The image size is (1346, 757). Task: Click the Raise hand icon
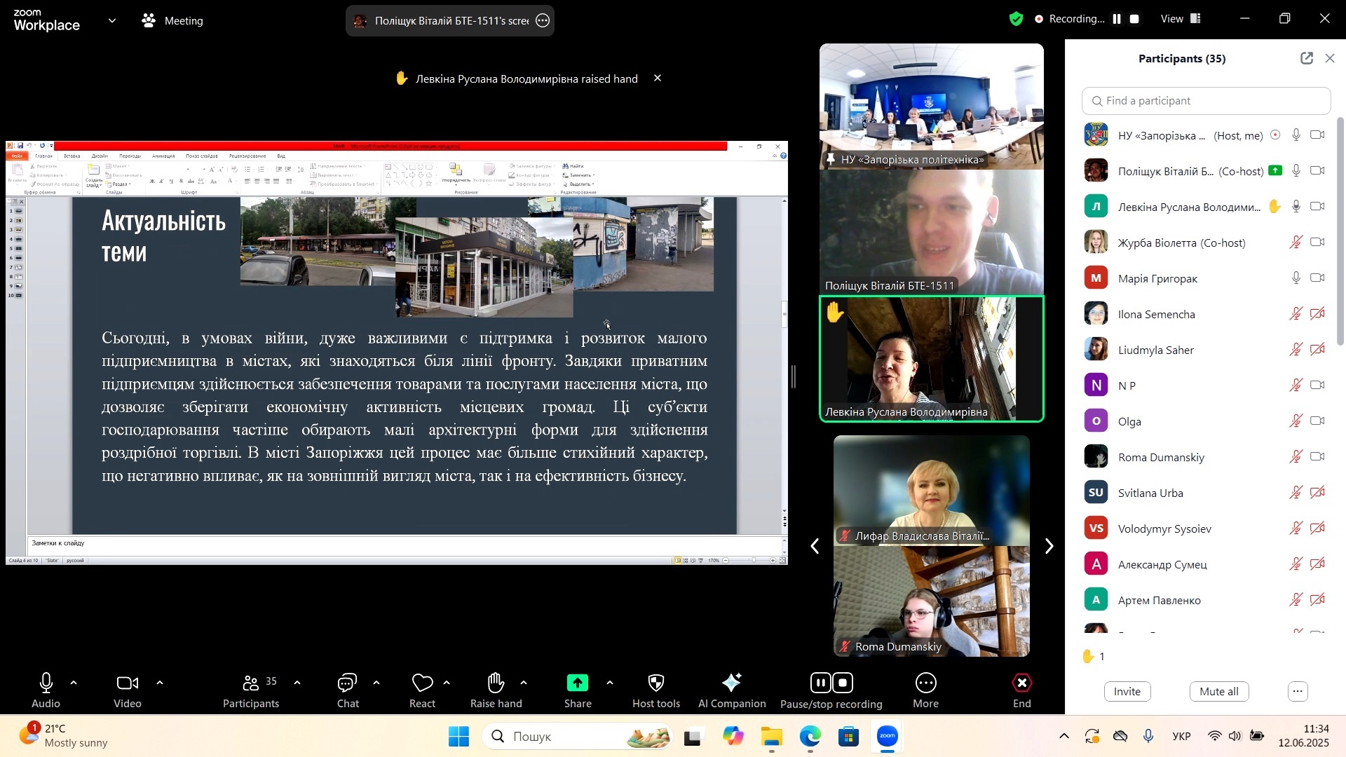[x=496, y=684]
